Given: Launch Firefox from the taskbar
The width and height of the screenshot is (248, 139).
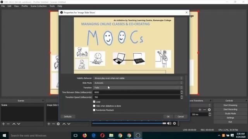Looking at the screenshot, I should [x=84, y=136].
